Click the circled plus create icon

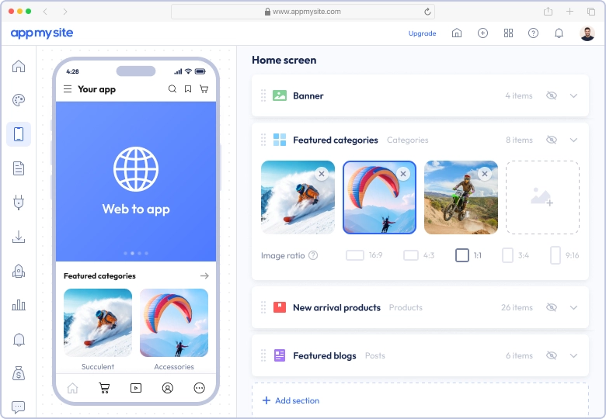(482, 33)
